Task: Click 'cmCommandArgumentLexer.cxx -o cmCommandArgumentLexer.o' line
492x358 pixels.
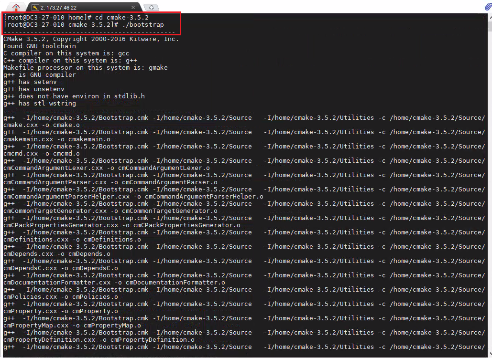Action: click(106, 168)
